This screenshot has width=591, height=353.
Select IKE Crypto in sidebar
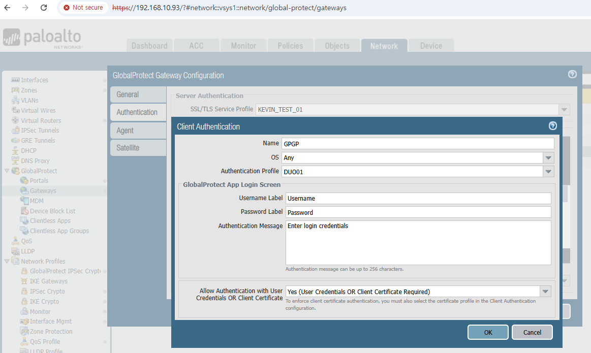pos(44,301)
